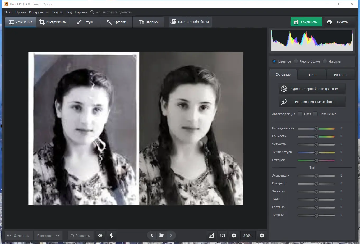Go to previous photo arrow

coord(152,235)
